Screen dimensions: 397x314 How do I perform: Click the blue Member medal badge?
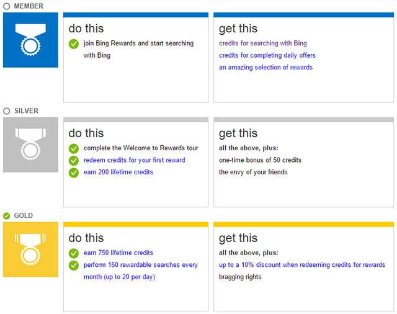click(x=30, y=40)
